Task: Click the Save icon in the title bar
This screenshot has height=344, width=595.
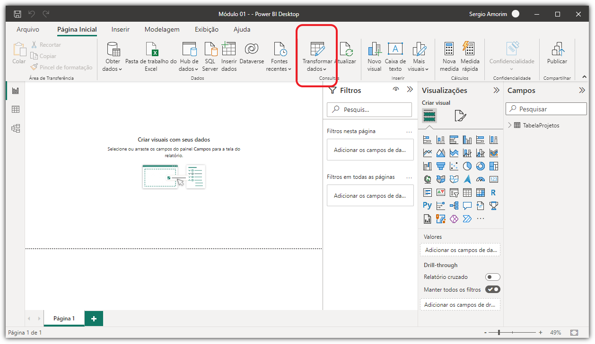Action: click(17, 14)
